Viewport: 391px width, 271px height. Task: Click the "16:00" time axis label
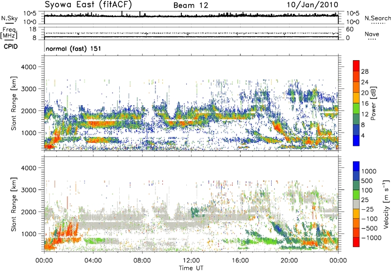pyautogui.click(x=240, y=261)
